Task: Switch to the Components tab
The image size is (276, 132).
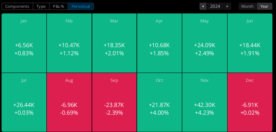Action: pyautogui.click(x=17, y=6)
